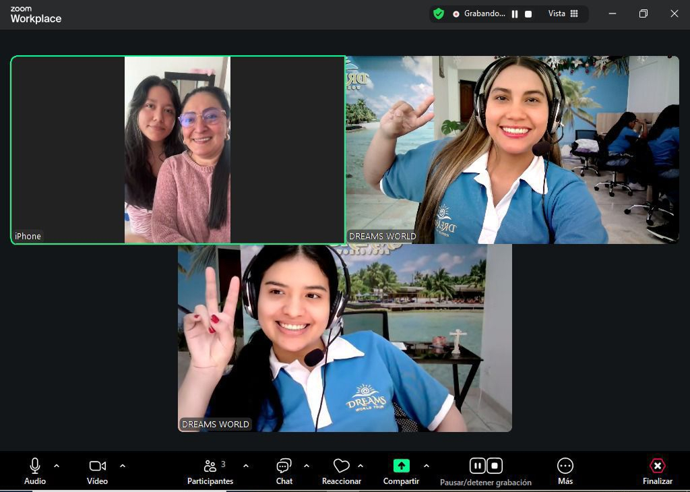The height and width of the screenshot is (492, 690).
Task: Open the Participantes panel
Action: [210, 466]
